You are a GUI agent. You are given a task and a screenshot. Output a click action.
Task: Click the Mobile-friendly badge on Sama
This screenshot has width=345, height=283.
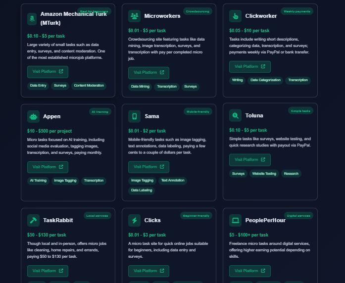tap(198, 111)
